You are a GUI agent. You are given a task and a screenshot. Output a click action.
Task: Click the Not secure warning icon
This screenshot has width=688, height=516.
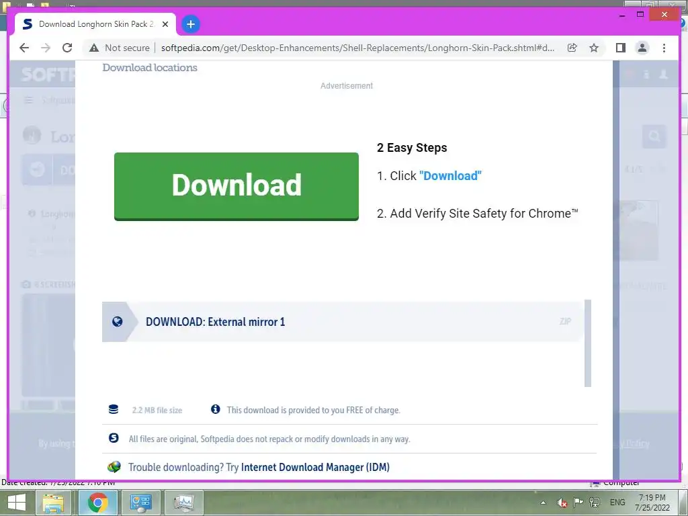click(94, 48)
